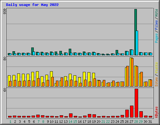160x125 pixels.
Task: Click the orange Sites bar for day 29
Action: (x=142, y=79)
